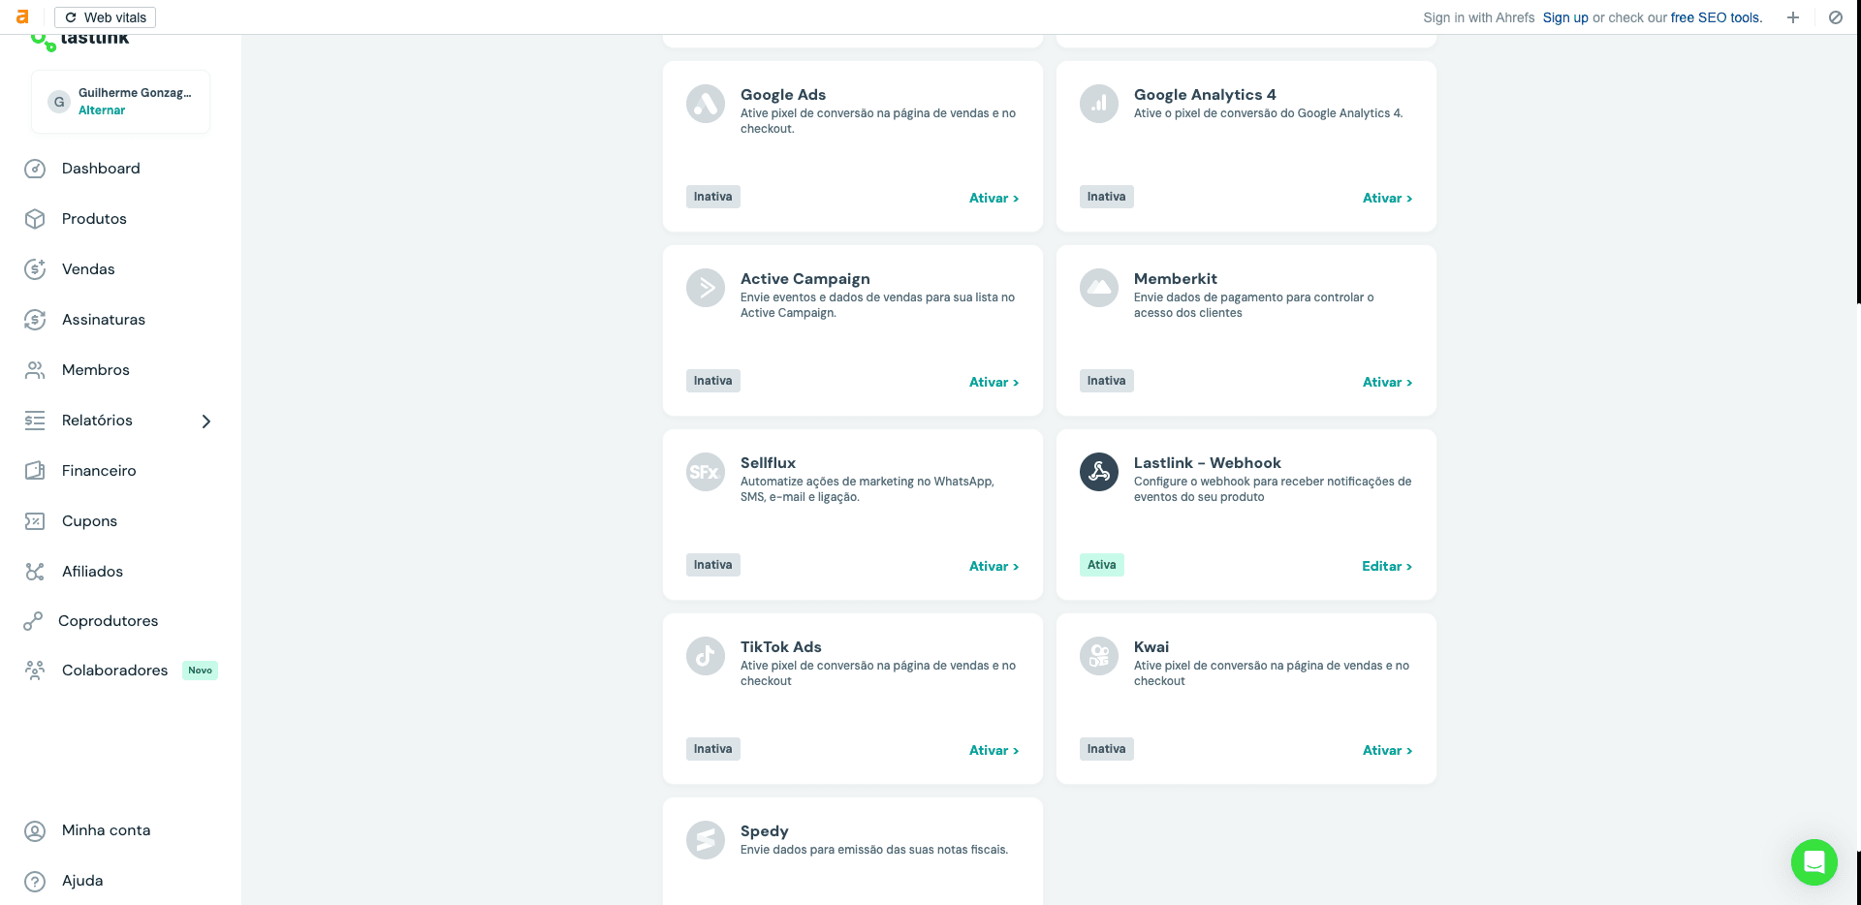This screenshot has width=1861, height=905.
Task: Expand the Relatórios submenu chevron
Action: click(x=205, y=421)
